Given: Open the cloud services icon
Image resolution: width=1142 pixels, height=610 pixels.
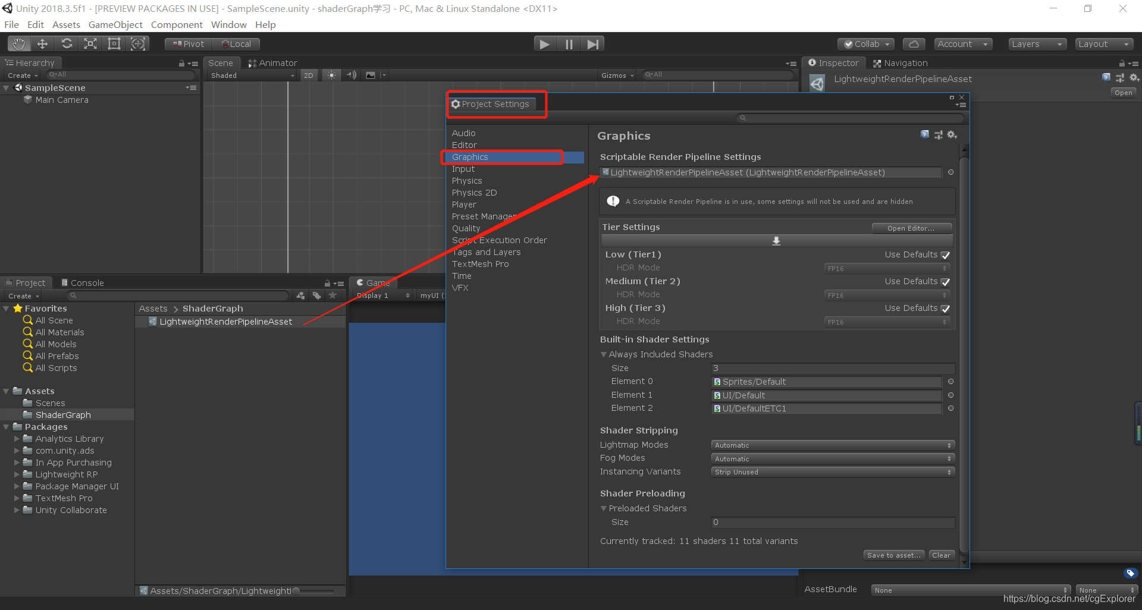Looking at the screenshot, I should click(x=914, y=44).
